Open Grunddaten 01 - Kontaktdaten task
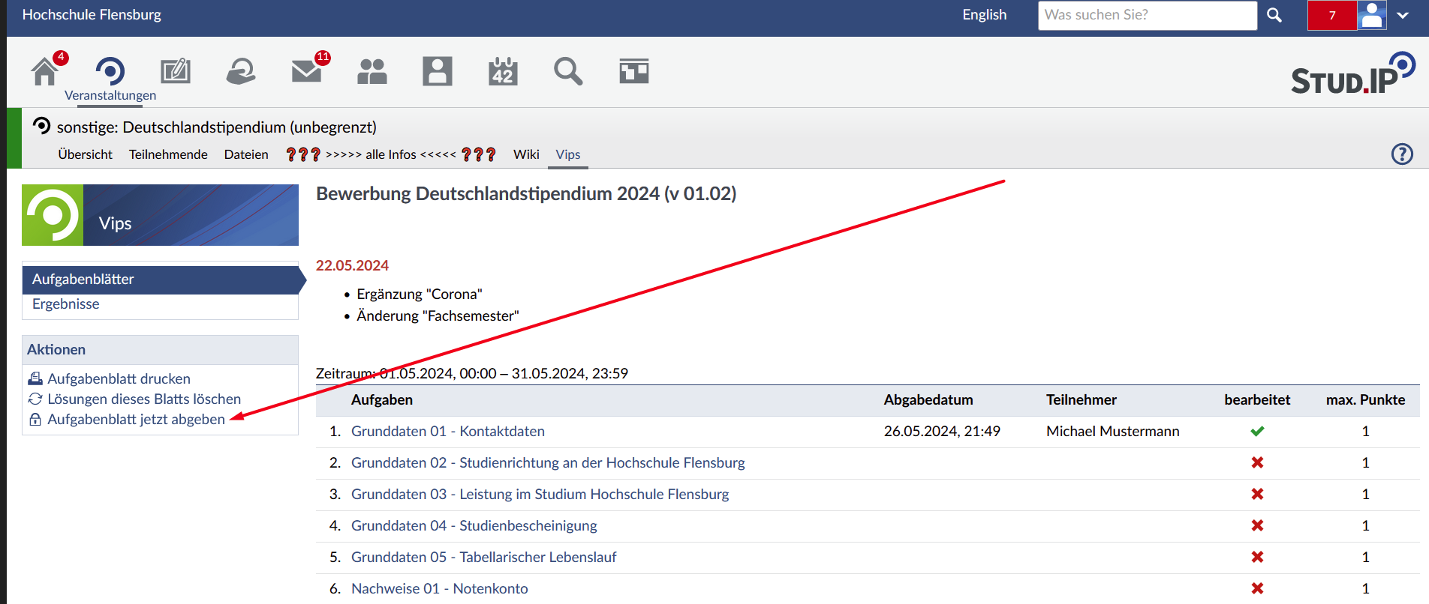The height and width of the screenshot is (604, 1429). [447, 432]
